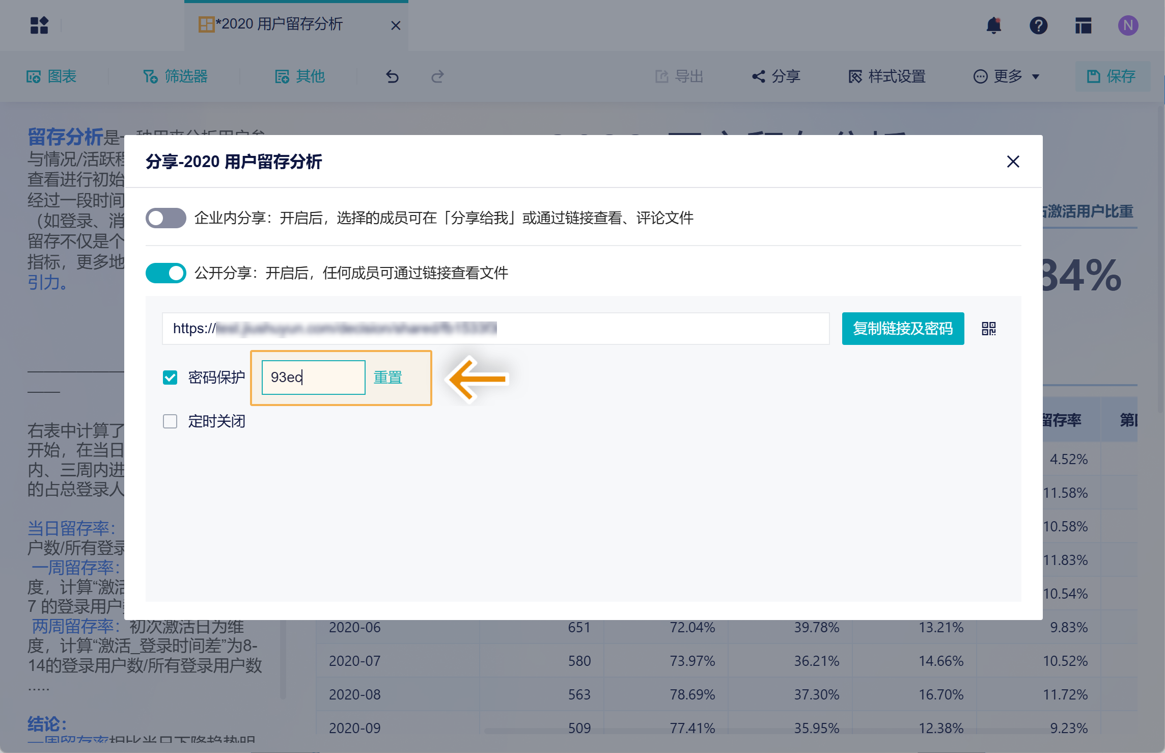This screenshot has width=1165, height=753.
Task: Click the notification bell icon
Action: point(993,25)
